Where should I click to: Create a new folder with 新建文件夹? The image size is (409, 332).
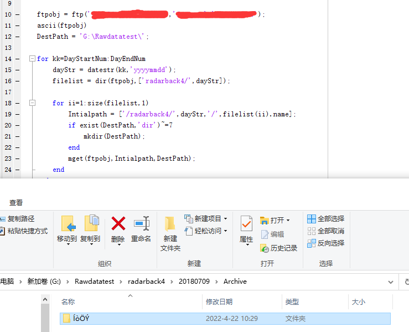coord(170,233)
